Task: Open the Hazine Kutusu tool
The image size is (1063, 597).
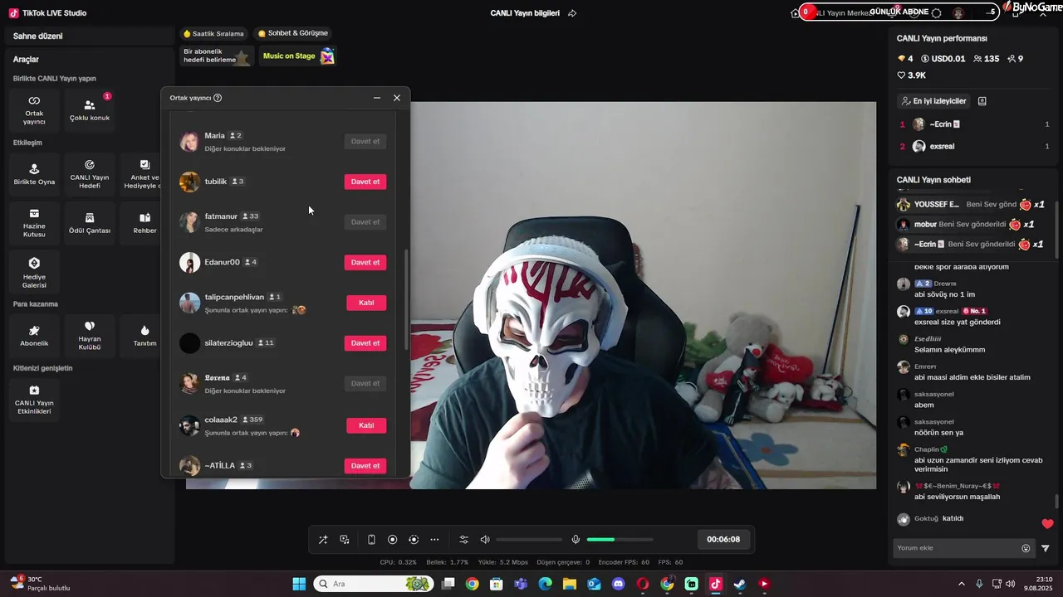Action: (x=34, y=223)
